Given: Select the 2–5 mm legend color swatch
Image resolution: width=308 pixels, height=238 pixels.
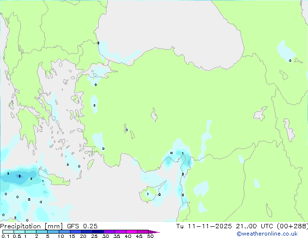Looking at the screenshot, I should 42,232.
